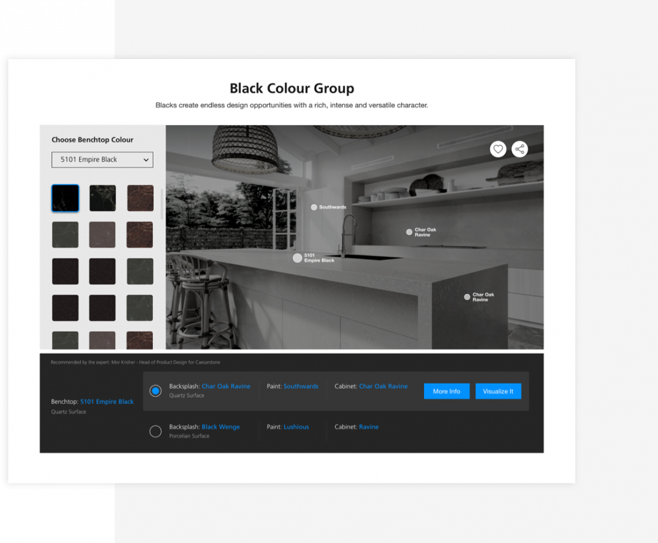Click the 5101 Empire Black hotspot dot

coord(298,258)
